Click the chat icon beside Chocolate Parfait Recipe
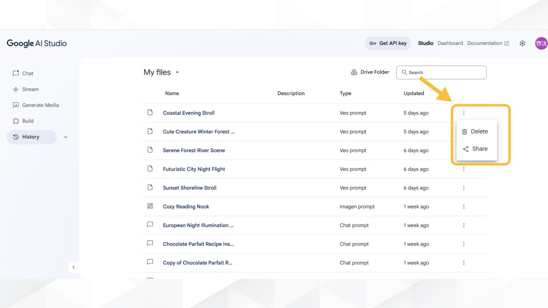This screenshot has height=308, width=548. 150,243
